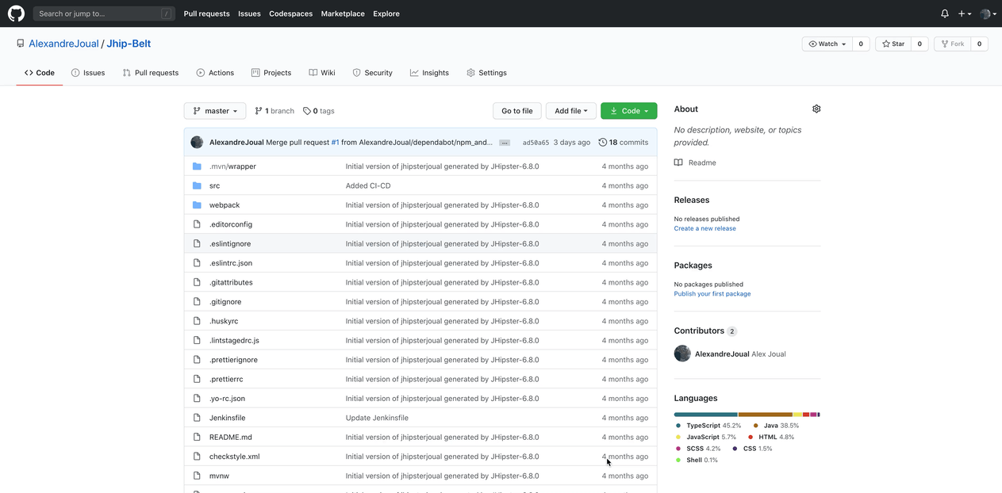Image resolution: width=1002 pixels, height=493 pixels.
Task: Open the notifications bell
Action: click(x=944, y=13)
